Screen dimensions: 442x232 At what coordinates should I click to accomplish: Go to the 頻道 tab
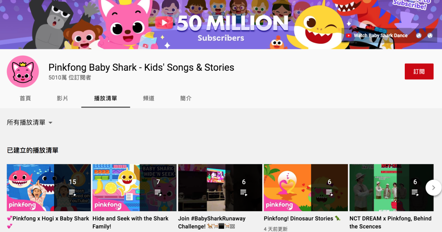point(149,98)
